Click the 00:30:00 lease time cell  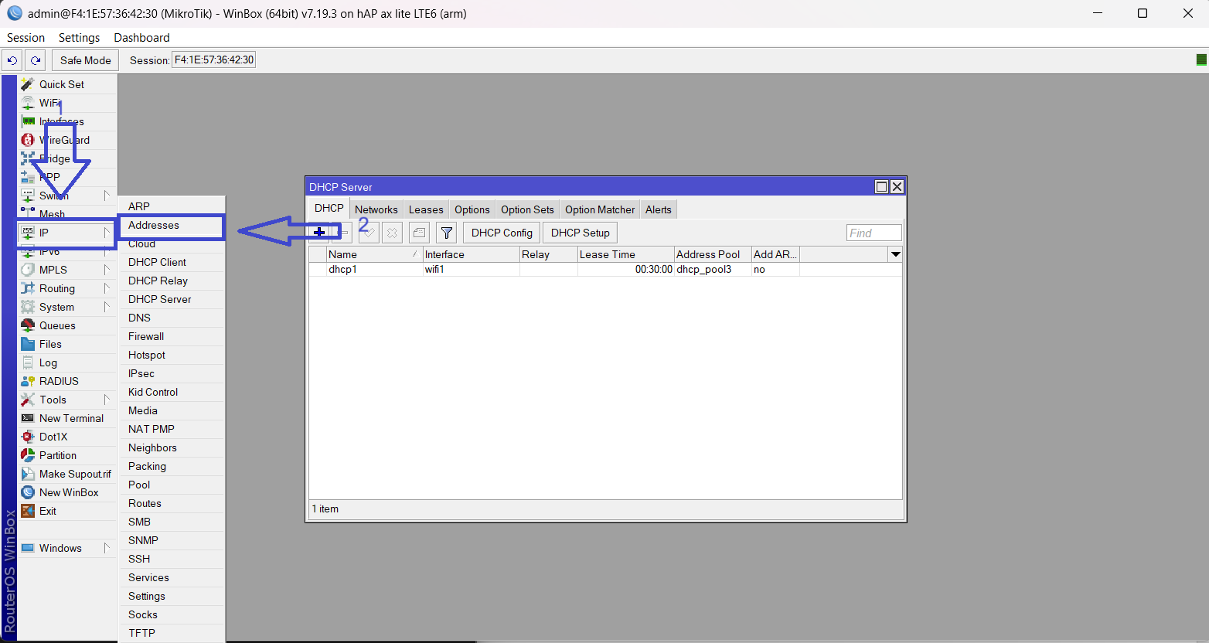625,270
